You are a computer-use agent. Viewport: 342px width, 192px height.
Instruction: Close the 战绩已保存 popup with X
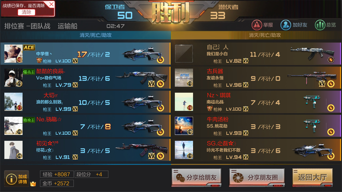[x=51, y=4]
